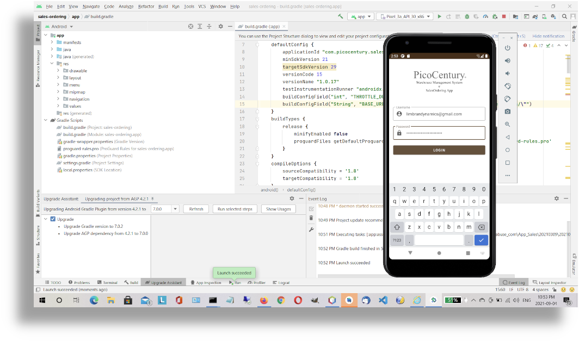The image size is (579, 341).
Task: Click the 4 spaces indent status entry
Action: click(540, 290)
